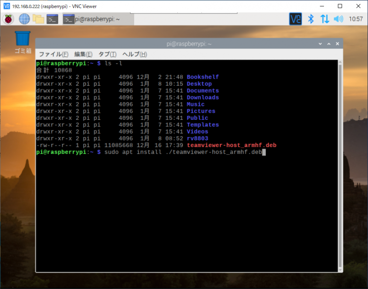Click the VNC Viewer window icon

pos(7,6)
